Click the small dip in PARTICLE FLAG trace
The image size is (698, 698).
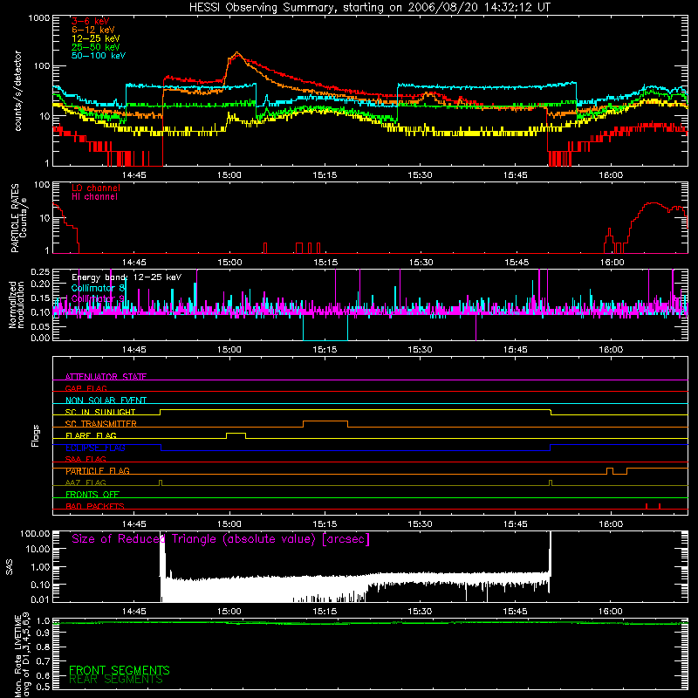[619, 474]
